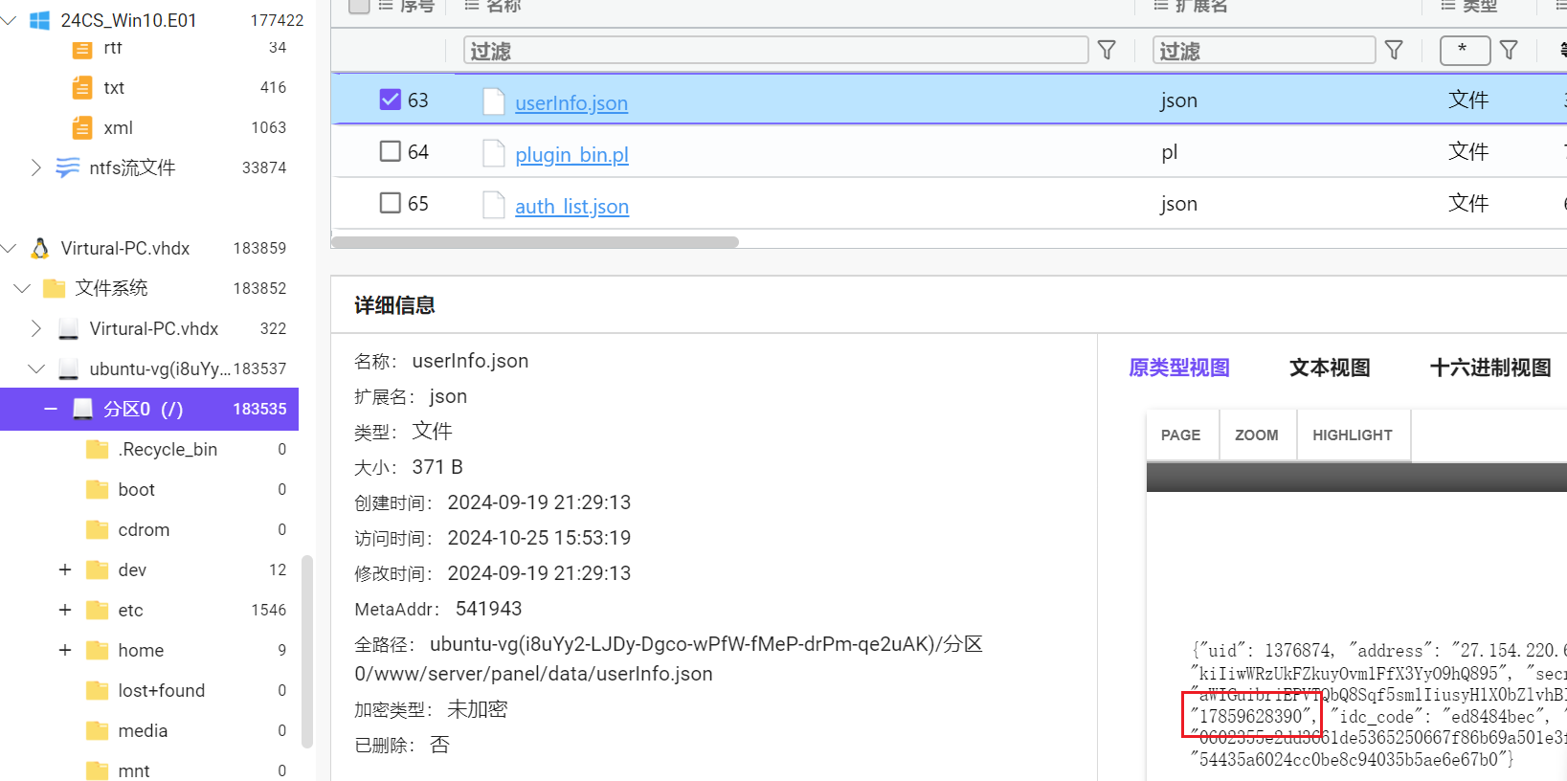Click the dev folder icon

point(98,570)
